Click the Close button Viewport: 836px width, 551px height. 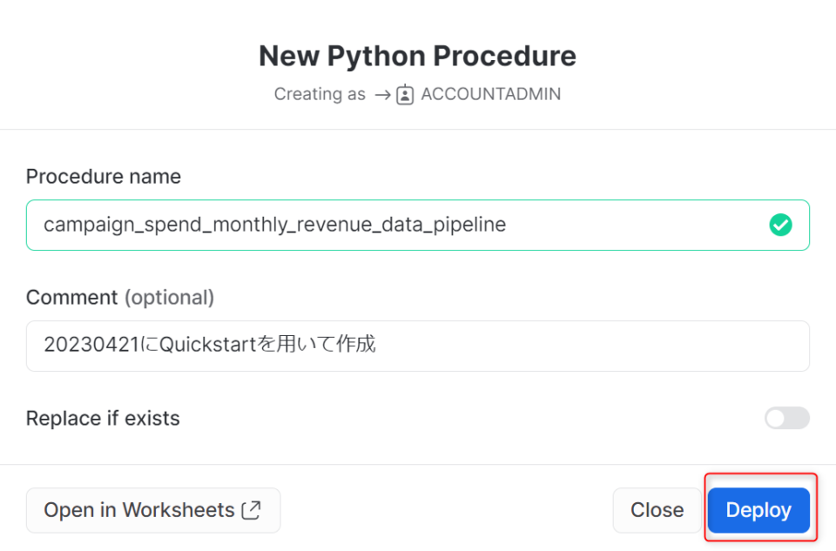657,510
